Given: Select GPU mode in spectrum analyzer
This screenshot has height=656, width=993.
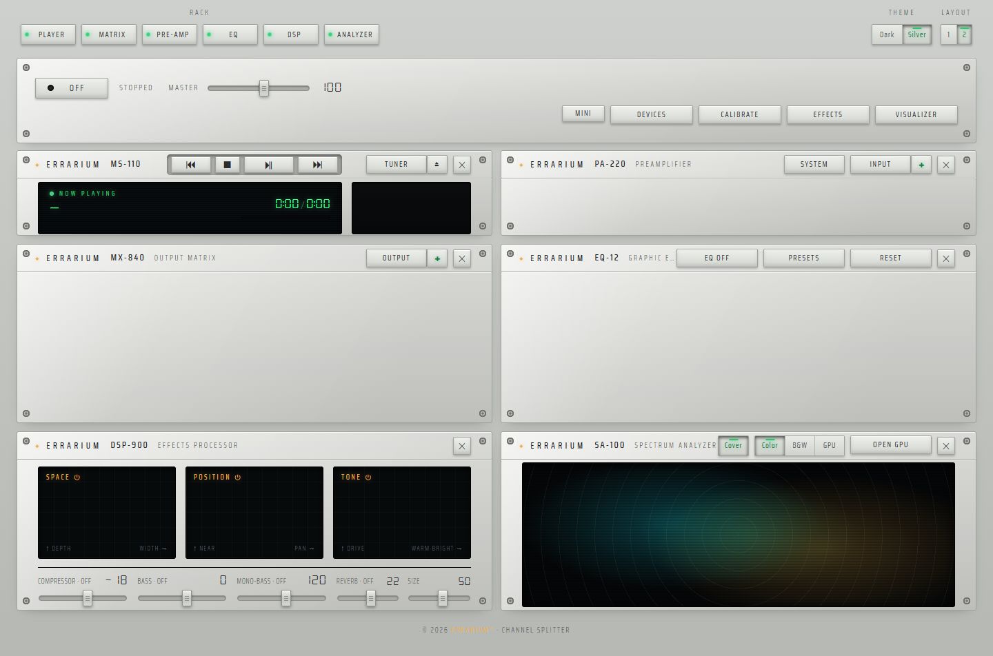Looking at the screenshot, I should (830, 445).
